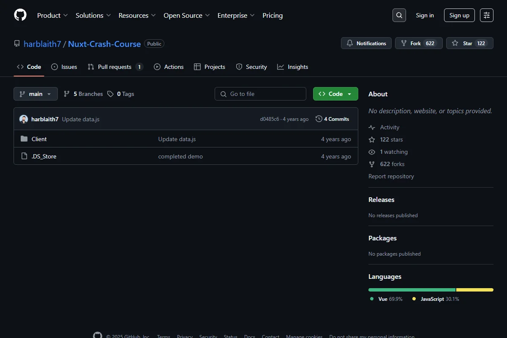Click harblaith7 avatar in commit row
This screenshot has width=507, height=338.
(x=24, y=119)
